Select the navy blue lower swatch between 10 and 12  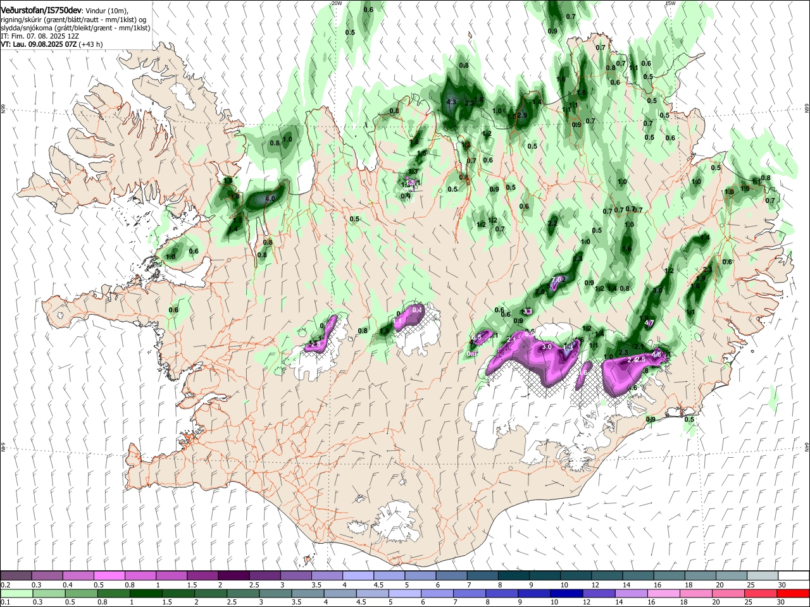(567, 593)
